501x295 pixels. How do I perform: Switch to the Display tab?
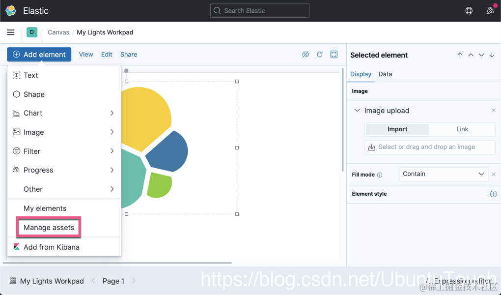click(361, 74)
